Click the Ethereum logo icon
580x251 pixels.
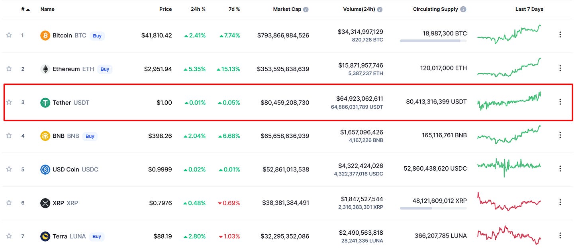click(x=45, y=69)
